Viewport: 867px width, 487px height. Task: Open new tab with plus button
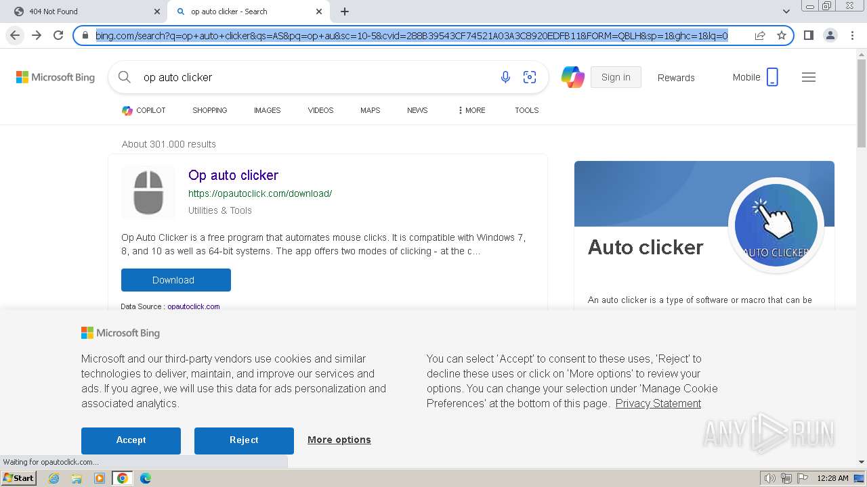[344, 11]
